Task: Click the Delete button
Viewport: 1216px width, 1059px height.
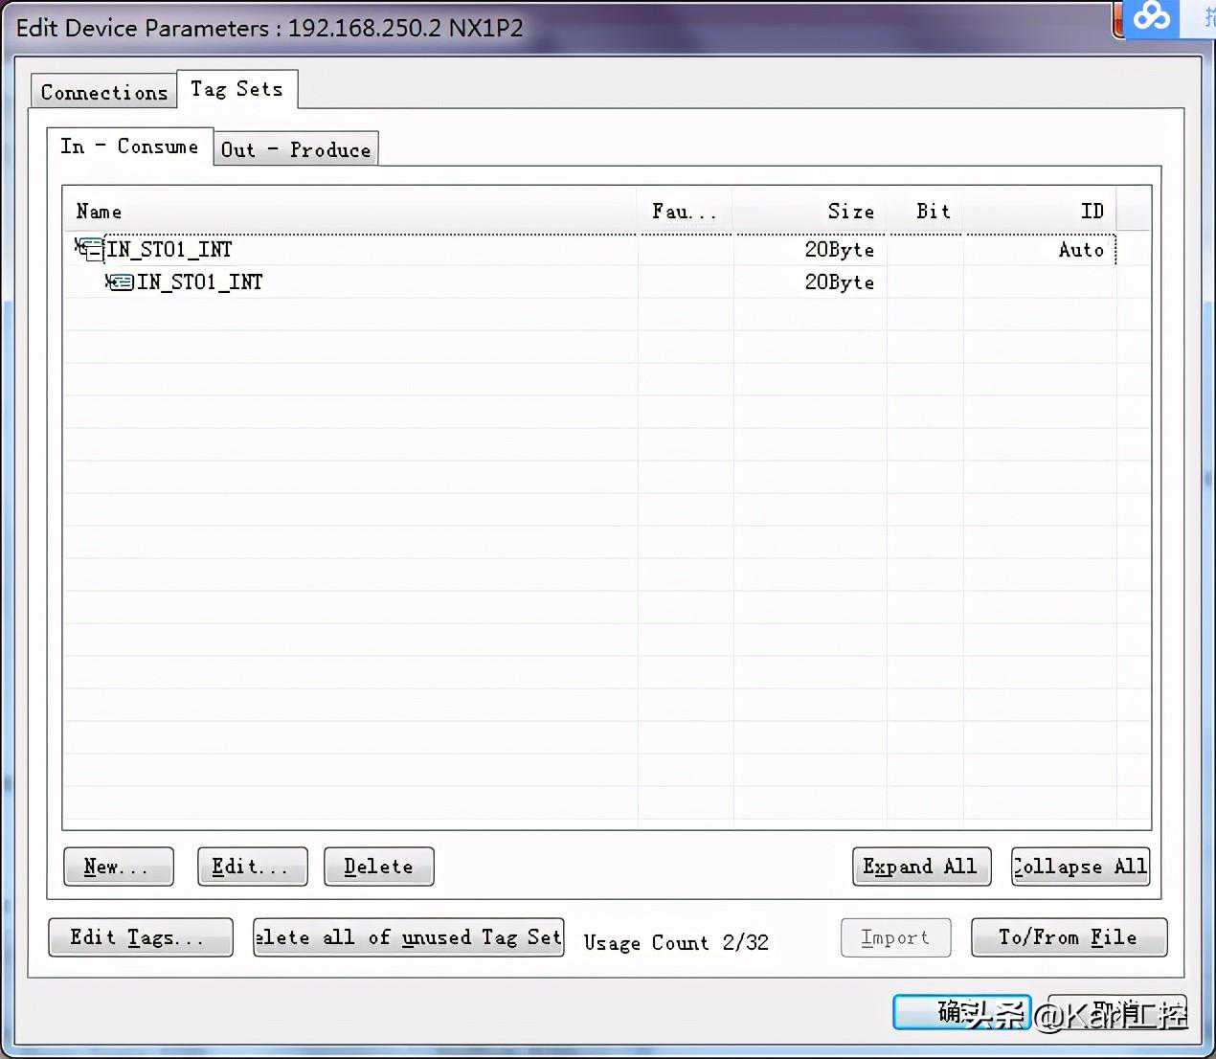Action: [x=378, y=867]
